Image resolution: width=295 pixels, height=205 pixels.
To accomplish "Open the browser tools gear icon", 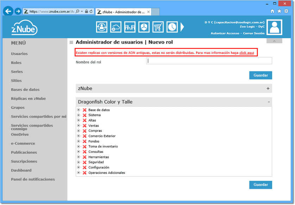I will click(x=286, y=11).
